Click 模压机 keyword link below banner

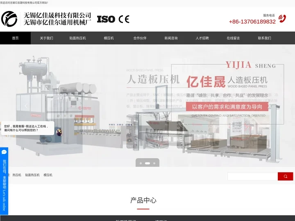pos(48,175)
